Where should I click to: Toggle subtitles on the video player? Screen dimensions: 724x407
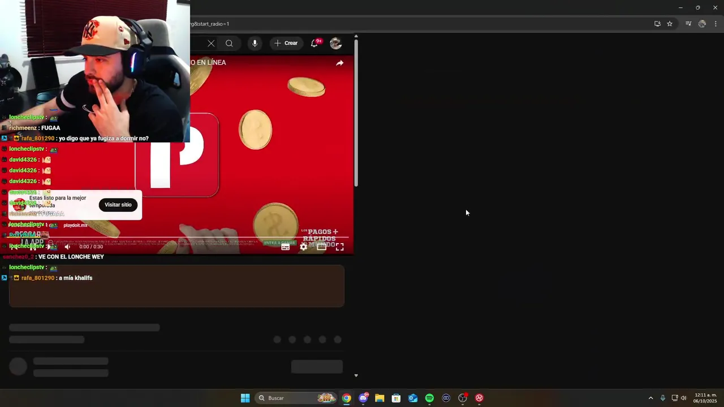coord(286,246)
